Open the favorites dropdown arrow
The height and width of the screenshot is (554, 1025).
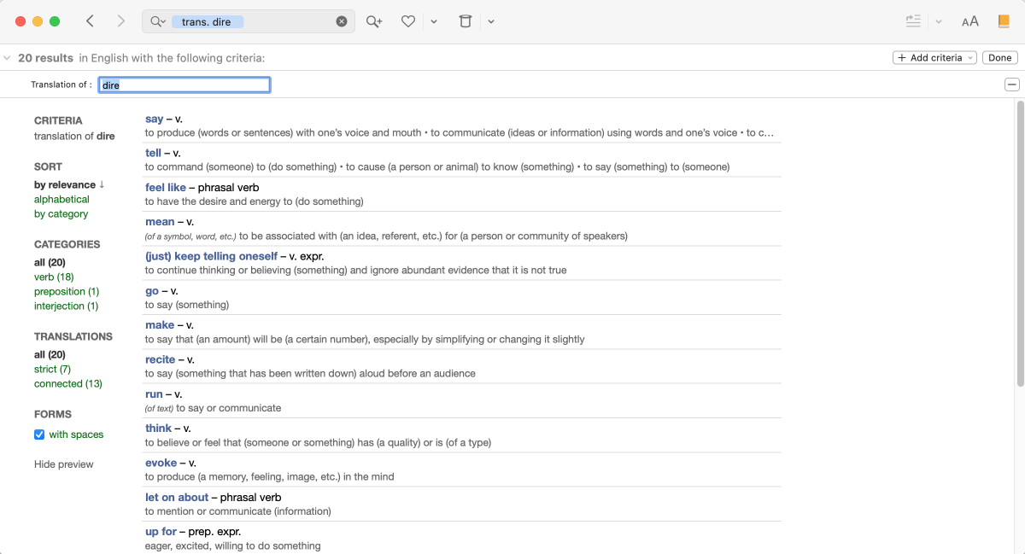[x=434, y=21]
